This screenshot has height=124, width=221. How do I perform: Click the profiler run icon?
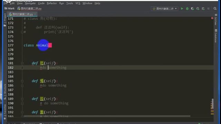198,9
